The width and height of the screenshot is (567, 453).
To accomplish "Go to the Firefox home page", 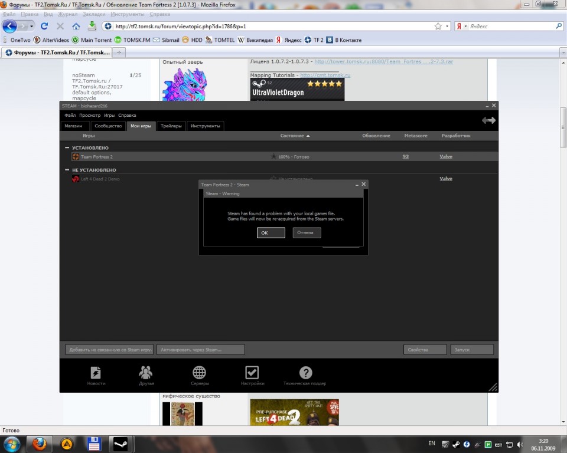I will 76,26.
